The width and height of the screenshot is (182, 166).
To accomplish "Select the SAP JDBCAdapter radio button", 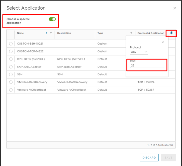I will [11, 67].
